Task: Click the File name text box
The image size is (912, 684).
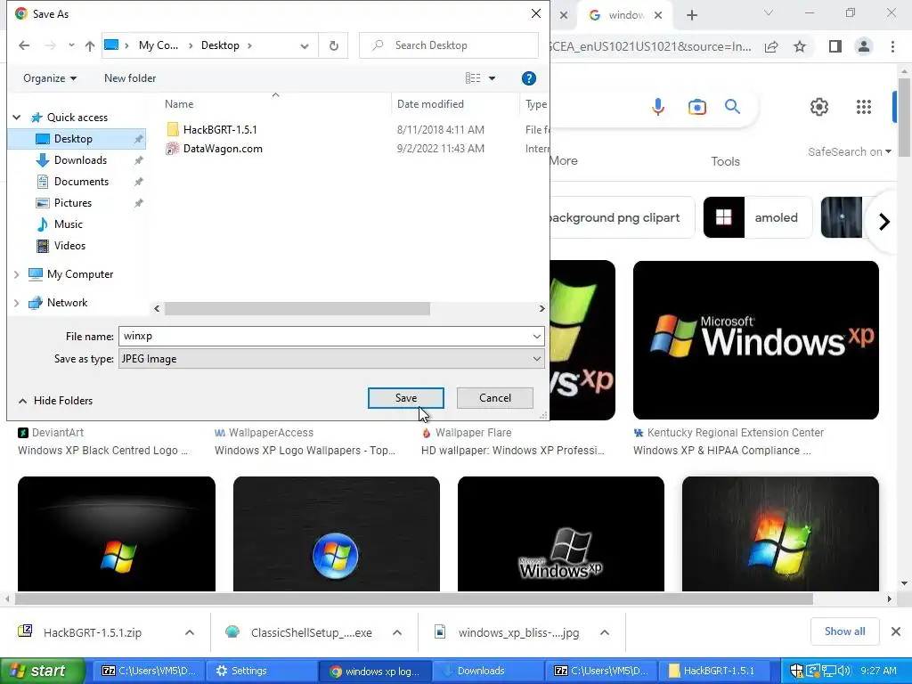Action: tap(323, 336)
